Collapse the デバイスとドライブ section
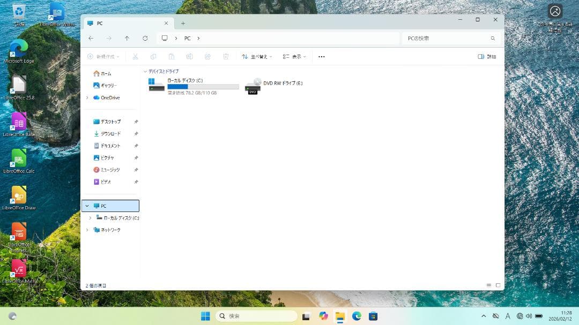This screenshot has height=325, width=579. 145,72
